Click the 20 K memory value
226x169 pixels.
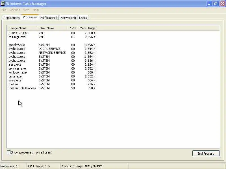(92, 88)
